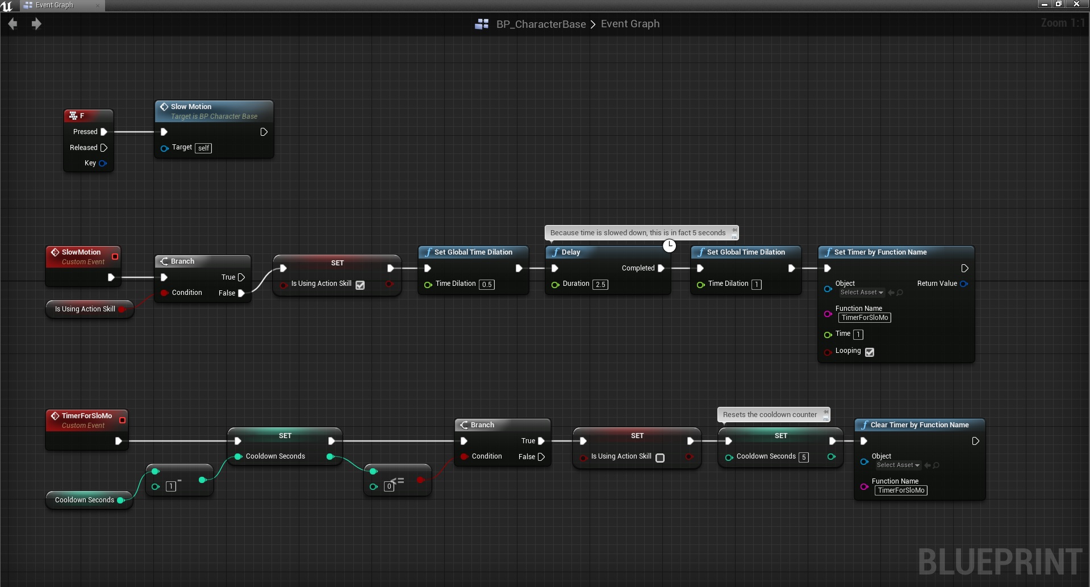
Task: Enable Is Using Action Skill in lower SET
Action: pos(660,458)
